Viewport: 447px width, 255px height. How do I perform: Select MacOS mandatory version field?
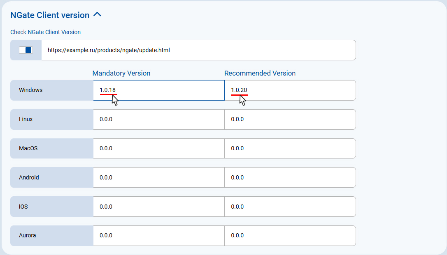click(158, 148)
